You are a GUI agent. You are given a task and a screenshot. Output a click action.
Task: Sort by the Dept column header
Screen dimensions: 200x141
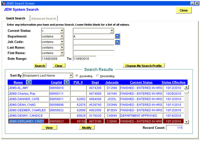[95, 82]
